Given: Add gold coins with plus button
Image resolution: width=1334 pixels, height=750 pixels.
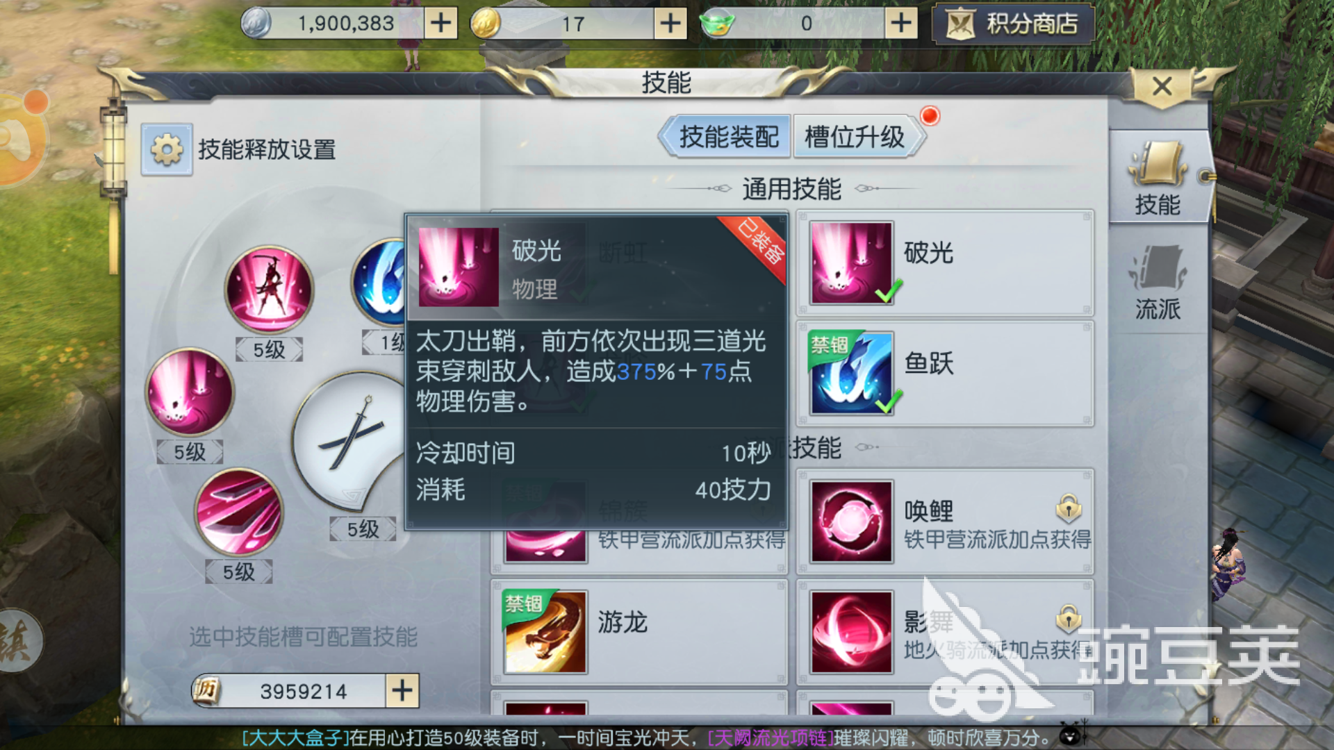Looking at the screenshot, I should click(x=670, y=24).
